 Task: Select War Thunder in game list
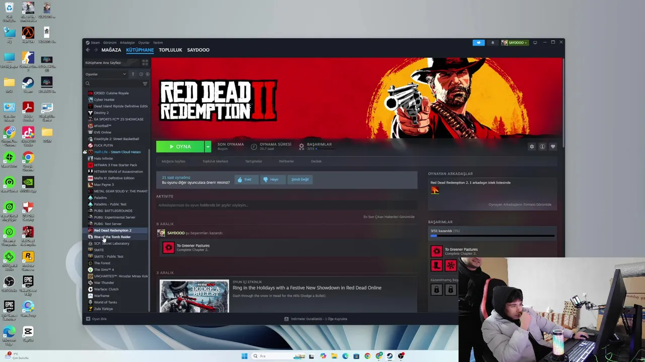(104, 283)
